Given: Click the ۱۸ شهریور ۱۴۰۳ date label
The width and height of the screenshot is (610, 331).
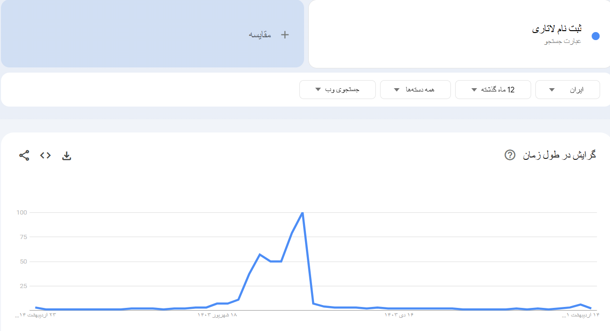Looking at the screenshot, I should coord(217,314).
